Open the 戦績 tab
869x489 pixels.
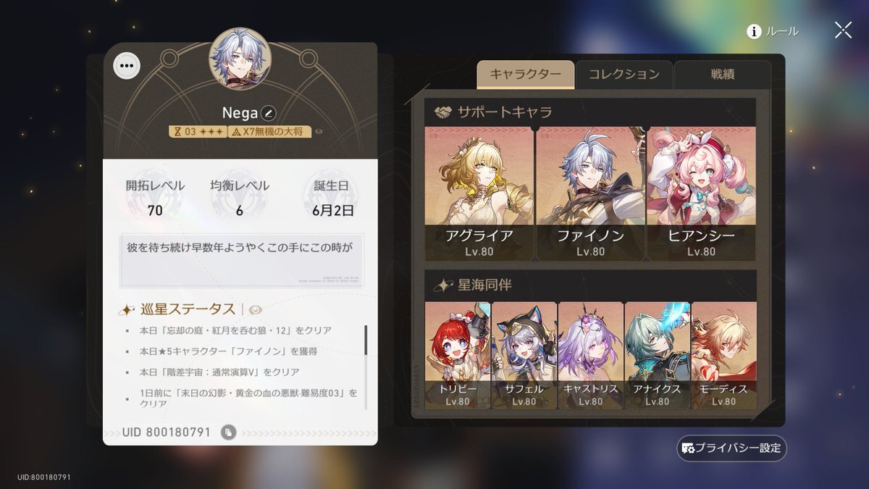click(722, 75)
